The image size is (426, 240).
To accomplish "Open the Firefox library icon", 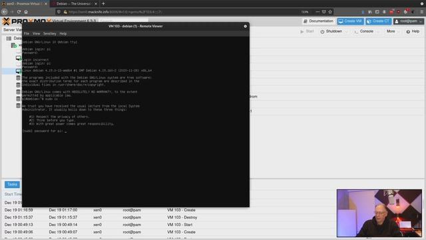I will click(370, 12).
